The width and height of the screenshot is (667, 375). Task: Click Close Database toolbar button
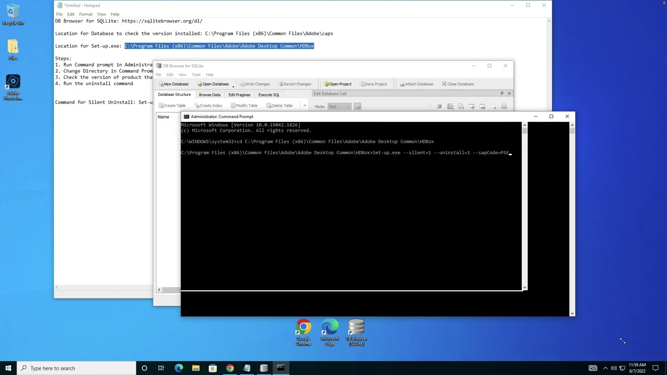coord(458,84)
